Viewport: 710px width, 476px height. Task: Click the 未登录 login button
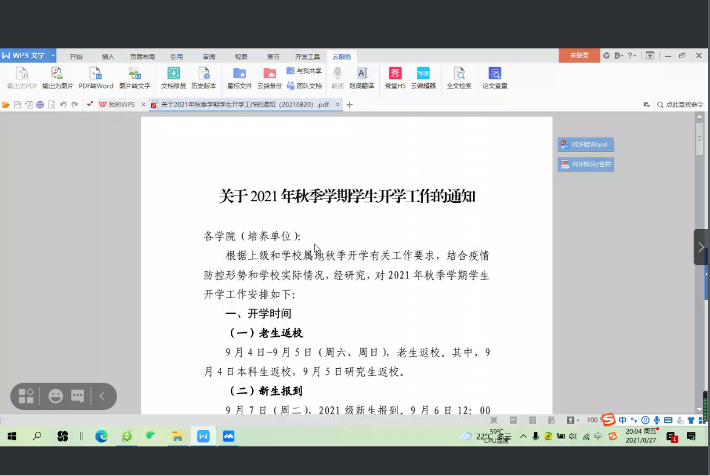tap(579, 56)
